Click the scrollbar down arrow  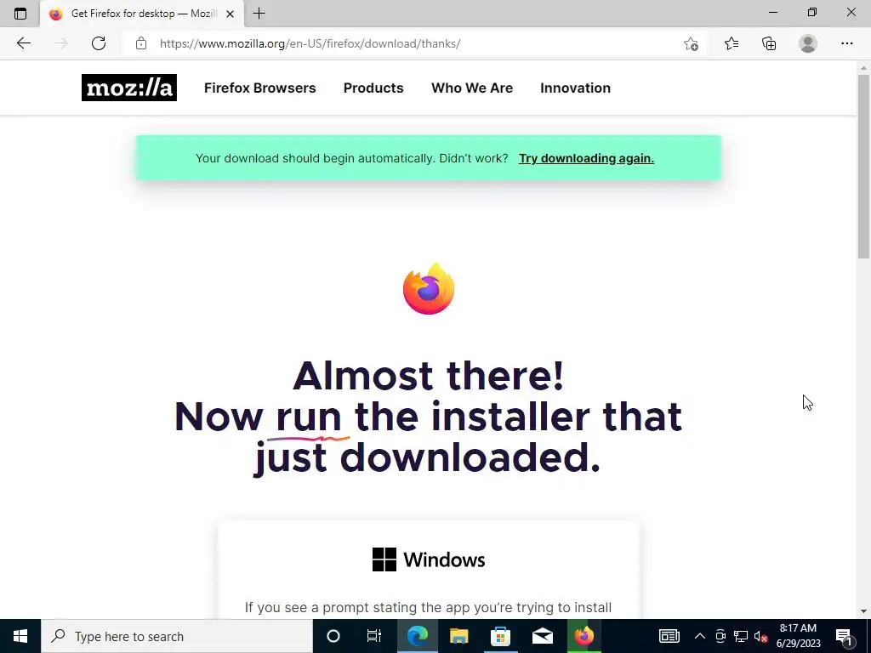864,611
